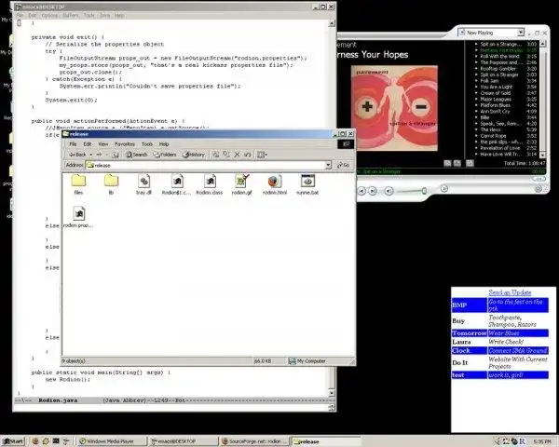Go Back in the release Explorer toolbar
The image size is (559, 447).
[x=77, y=155]
